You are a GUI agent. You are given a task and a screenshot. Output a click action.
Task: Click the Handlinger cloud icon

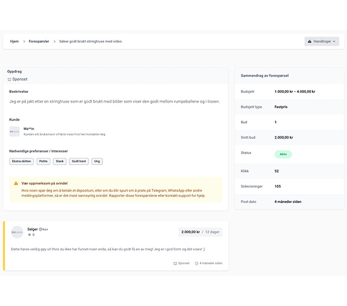(309, 42)
